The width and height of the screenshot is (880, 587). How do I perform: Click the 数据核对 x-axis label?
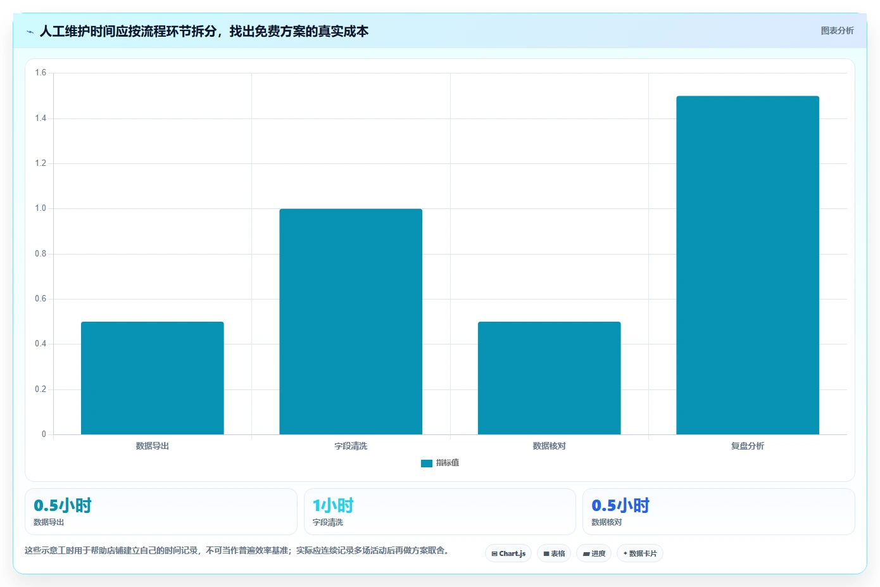point(550,446)
